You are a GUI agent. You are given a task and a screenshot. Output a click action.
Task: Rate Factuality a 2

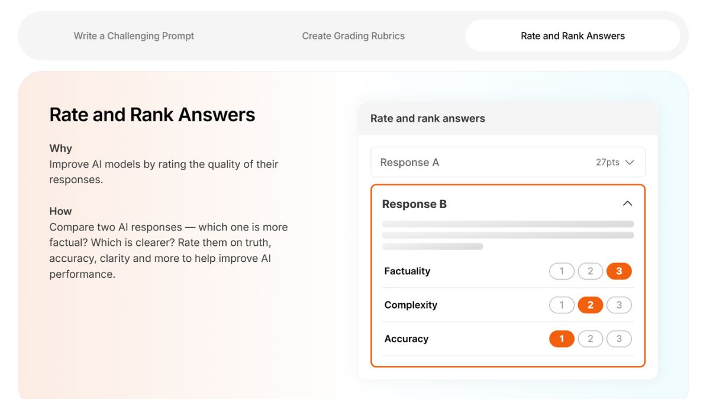(590, 271)
